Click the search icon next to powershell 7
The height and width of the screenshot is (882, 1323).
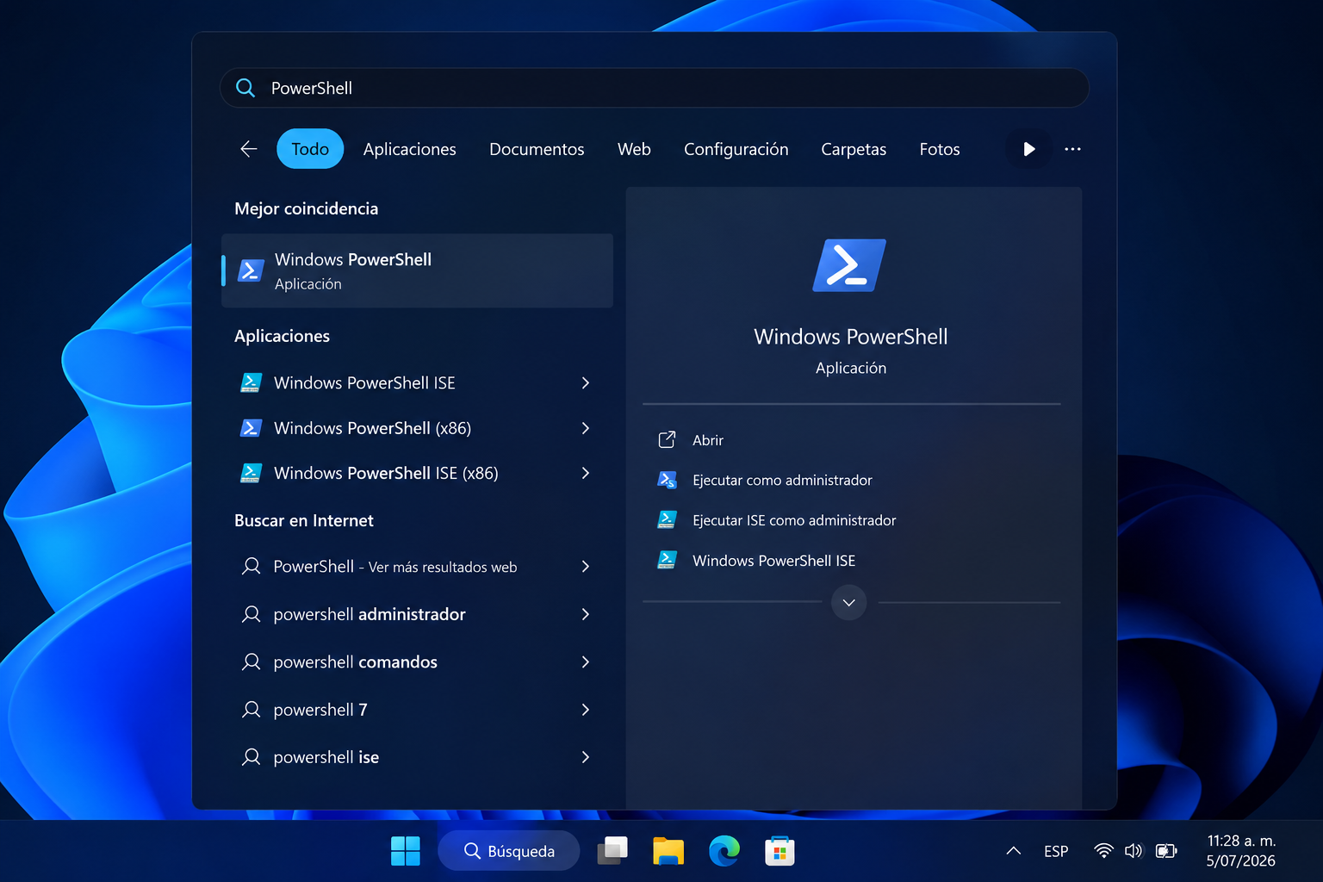[x=251, y=709]
